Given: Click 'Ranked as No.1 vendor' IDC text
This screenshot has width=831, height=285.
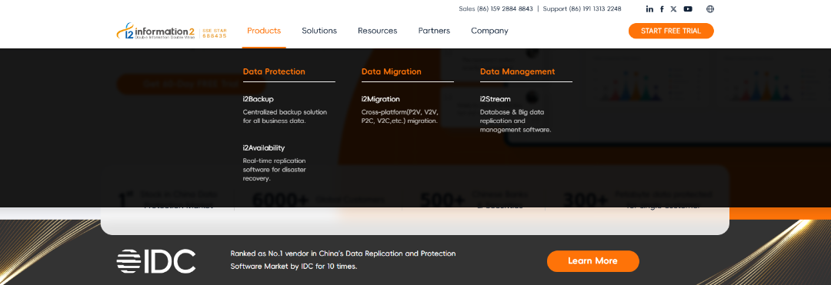Looking at the screenshot, I should [343, 260].
